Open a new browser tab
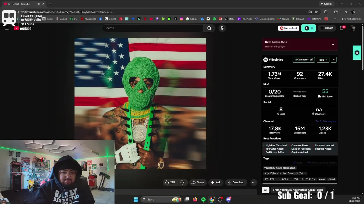 point(50,4)
